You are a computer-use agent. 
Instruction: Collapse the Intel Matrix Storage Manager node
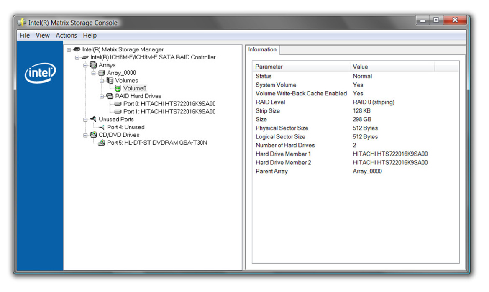[x=69, y=50]
